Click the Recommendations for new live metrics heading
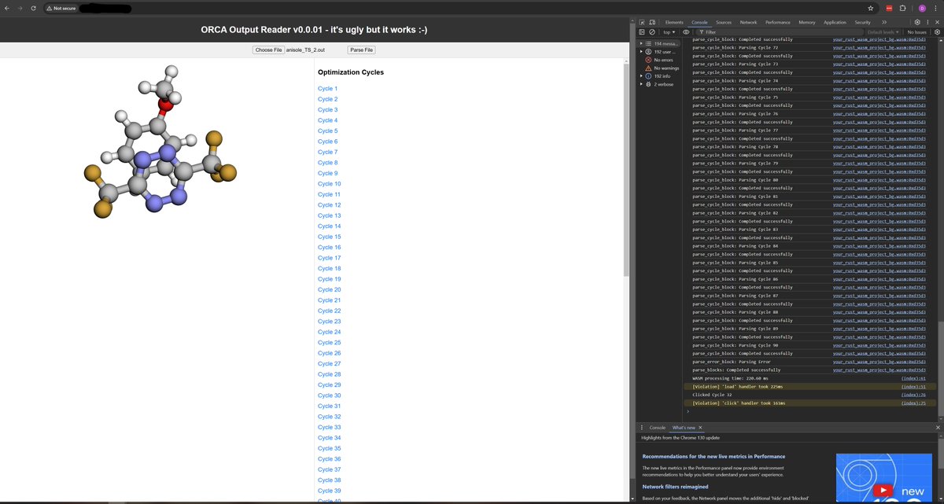This screenshot has height=504, width=944. [x=714, y=456]
